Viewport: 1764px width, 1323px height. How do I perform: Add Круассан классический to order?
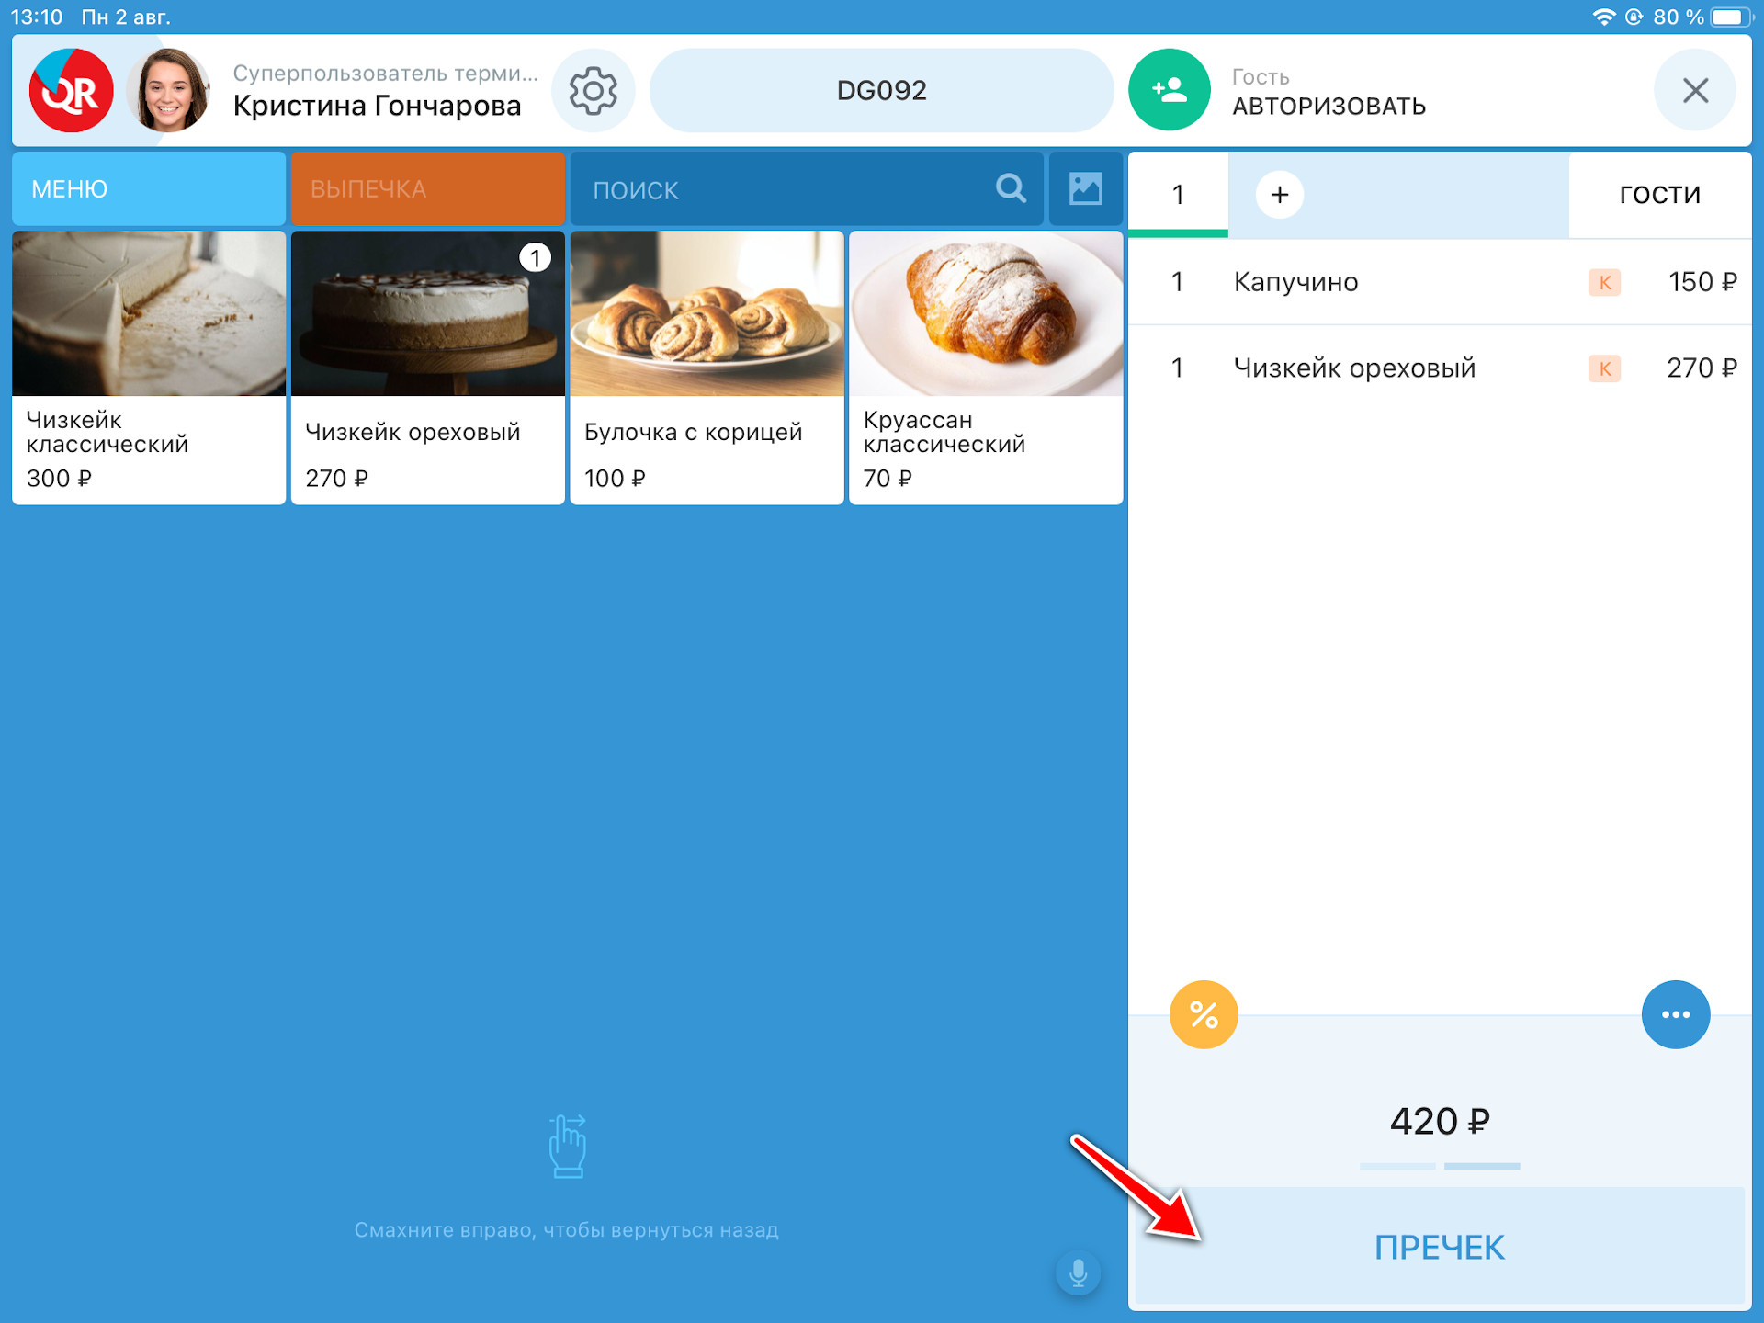[986, 367]
